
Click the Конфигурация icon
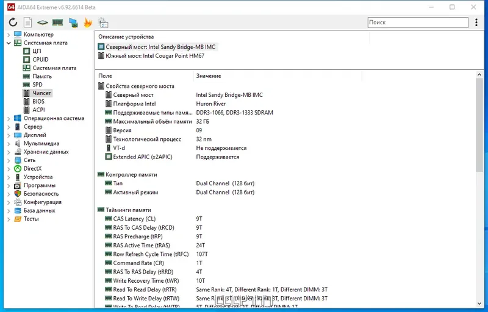18,202
